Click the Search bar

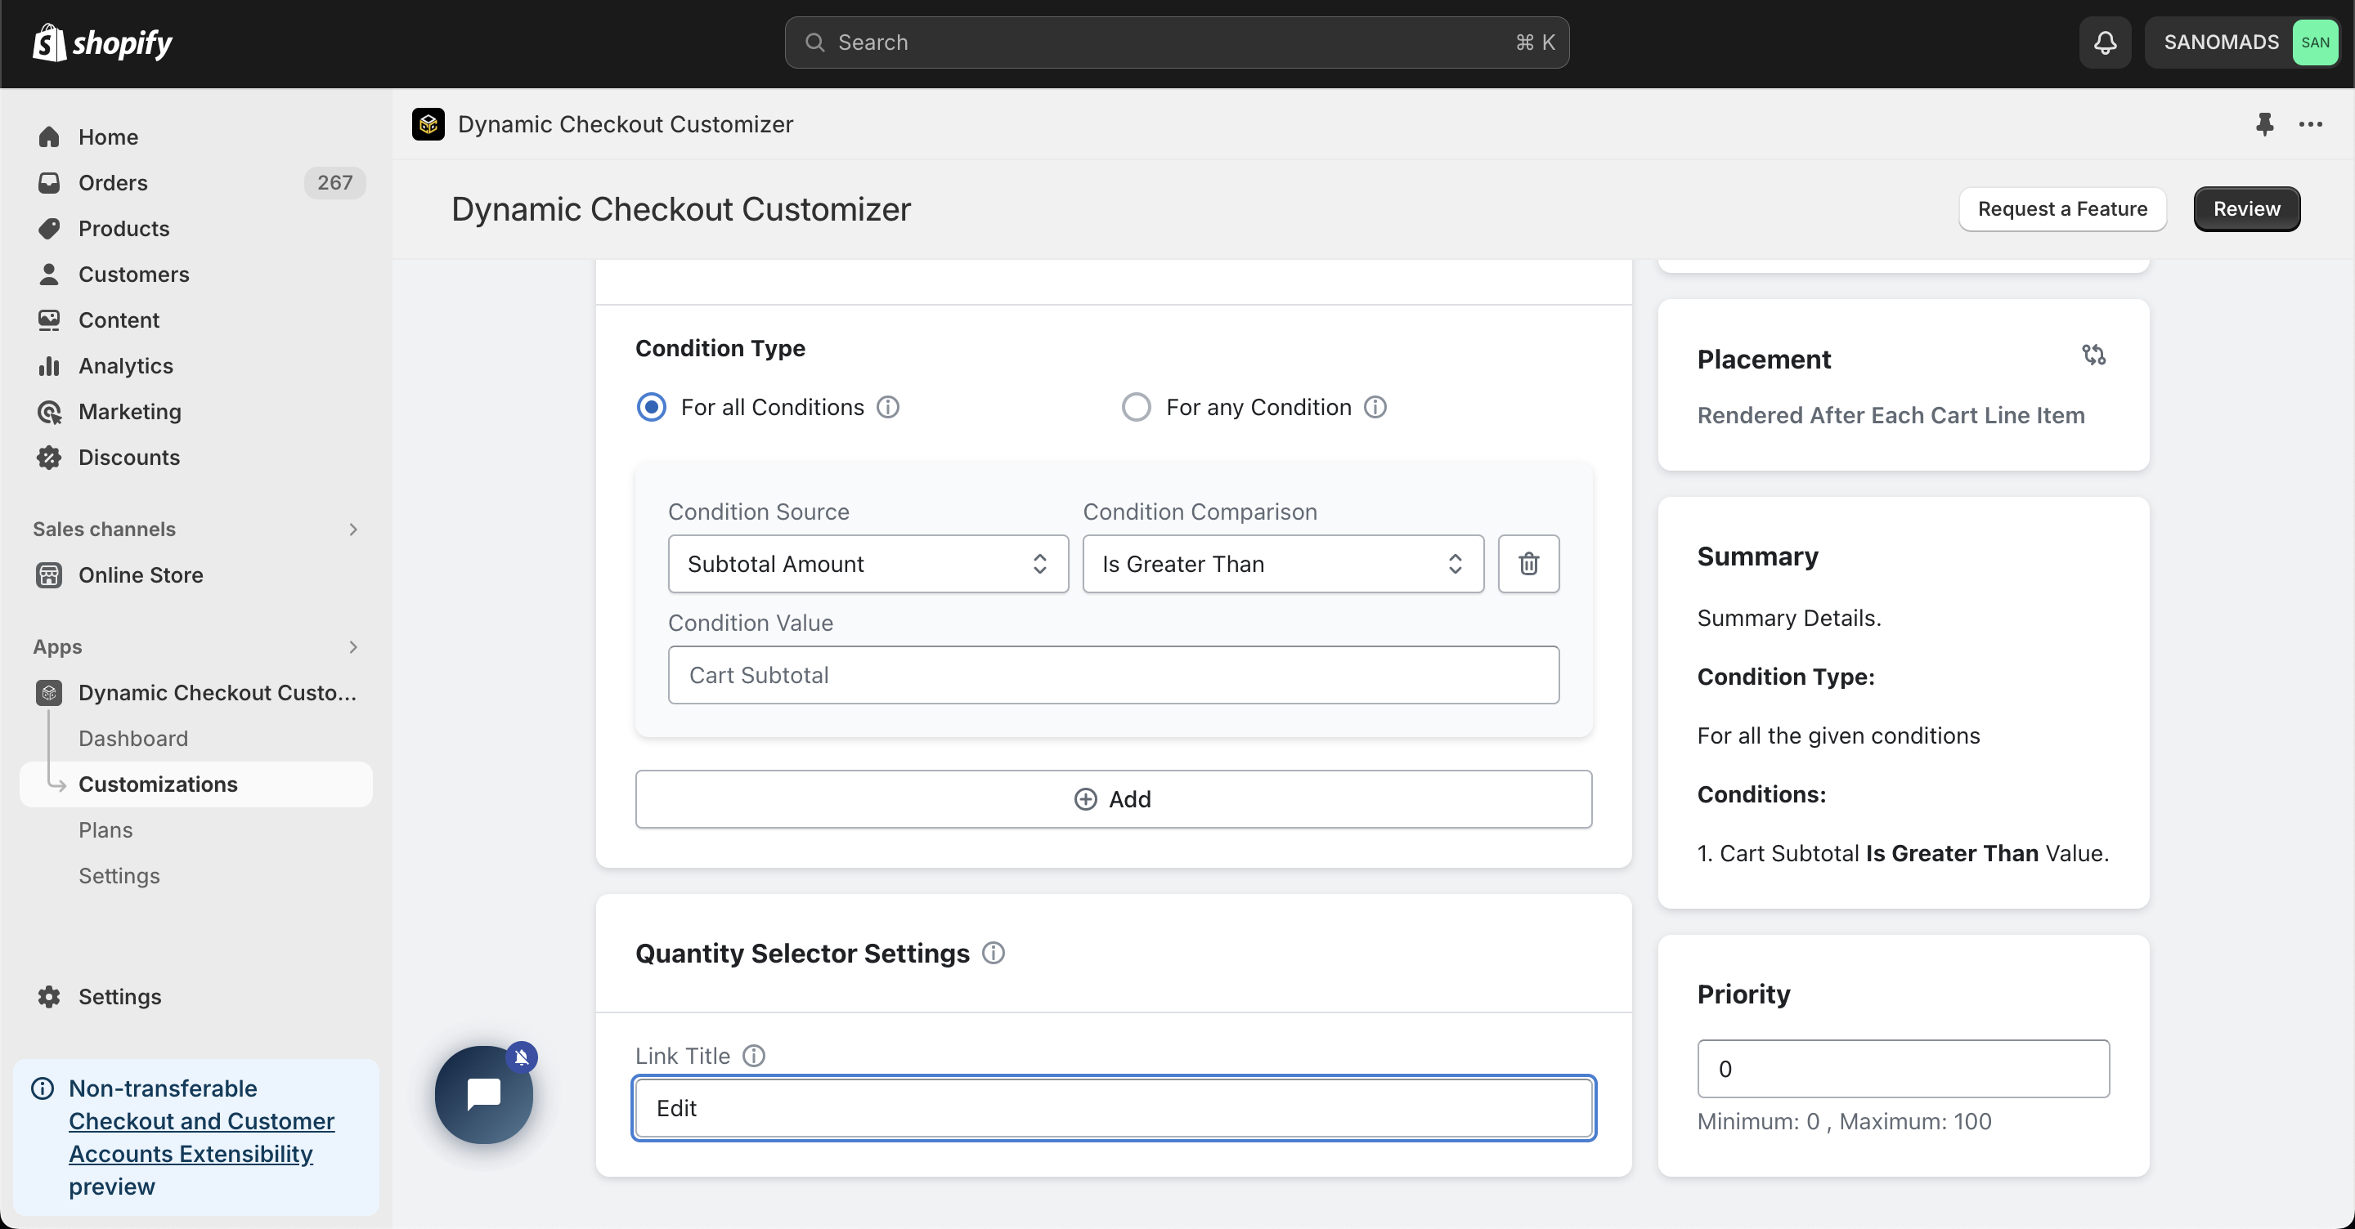coord(1177,42)
